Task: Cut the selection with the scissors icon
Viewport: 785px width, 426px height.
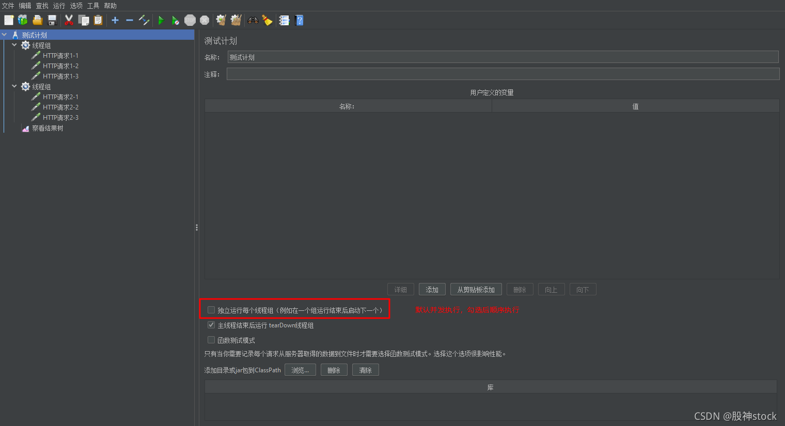Action: pos(69,20)
